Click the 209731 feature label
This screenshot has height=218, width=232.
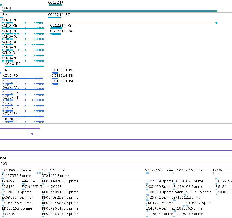pos(58,187)
